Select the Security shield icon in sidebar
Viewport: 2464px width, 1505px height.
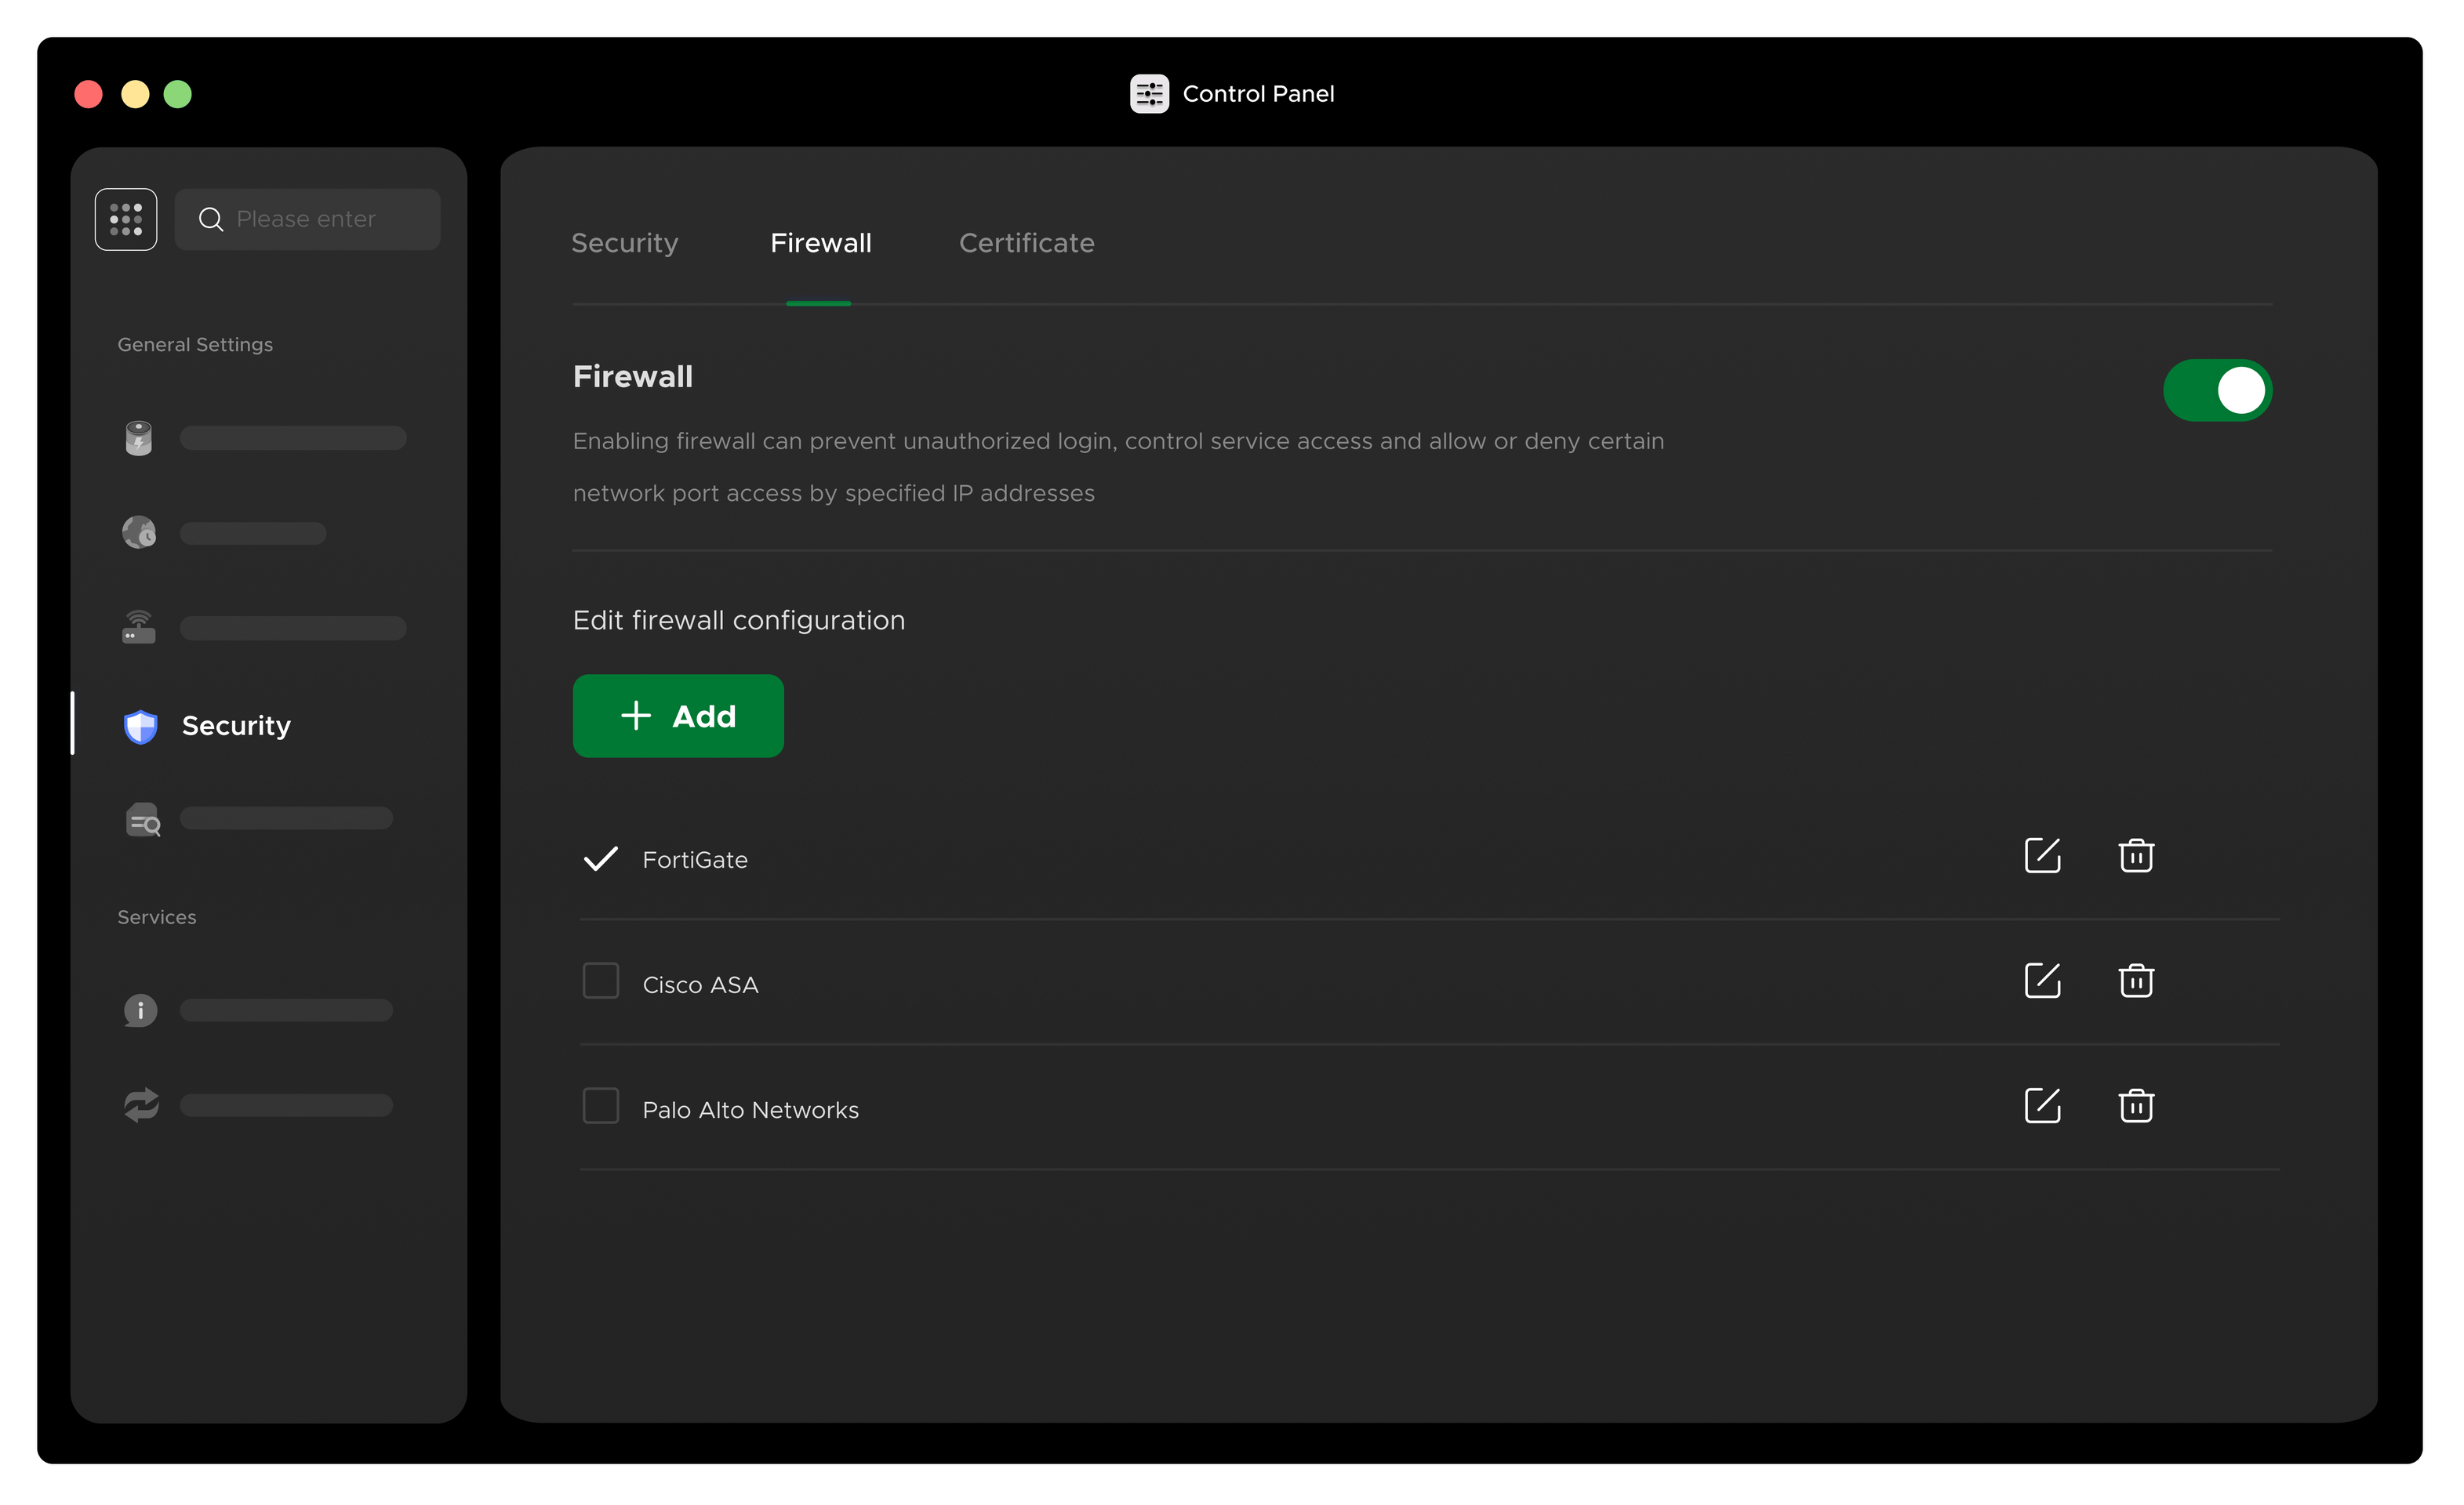140,726
